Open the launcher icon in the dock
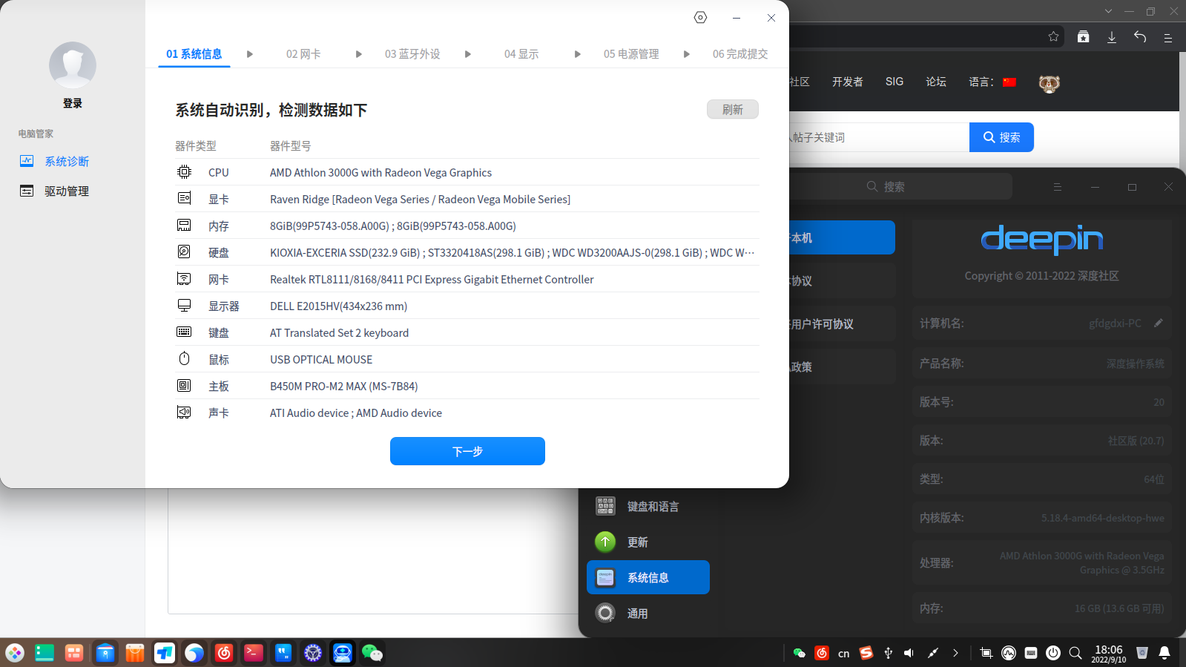The image size is (1186, 667). pos(15,653)
